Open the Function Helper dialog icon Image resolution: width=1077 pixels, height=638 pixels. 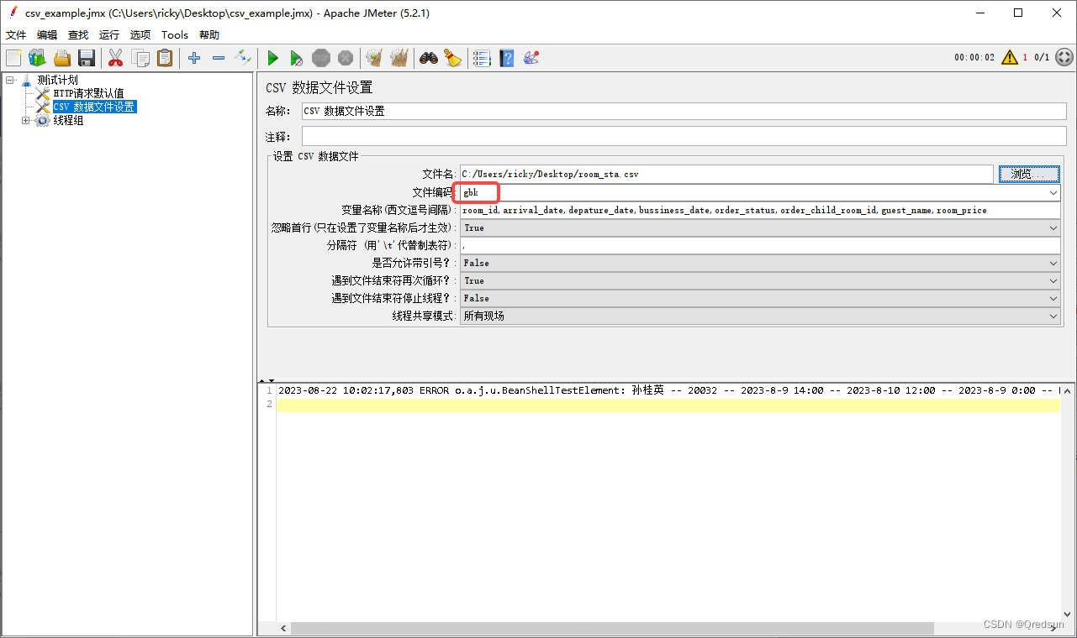click(482, 58)
